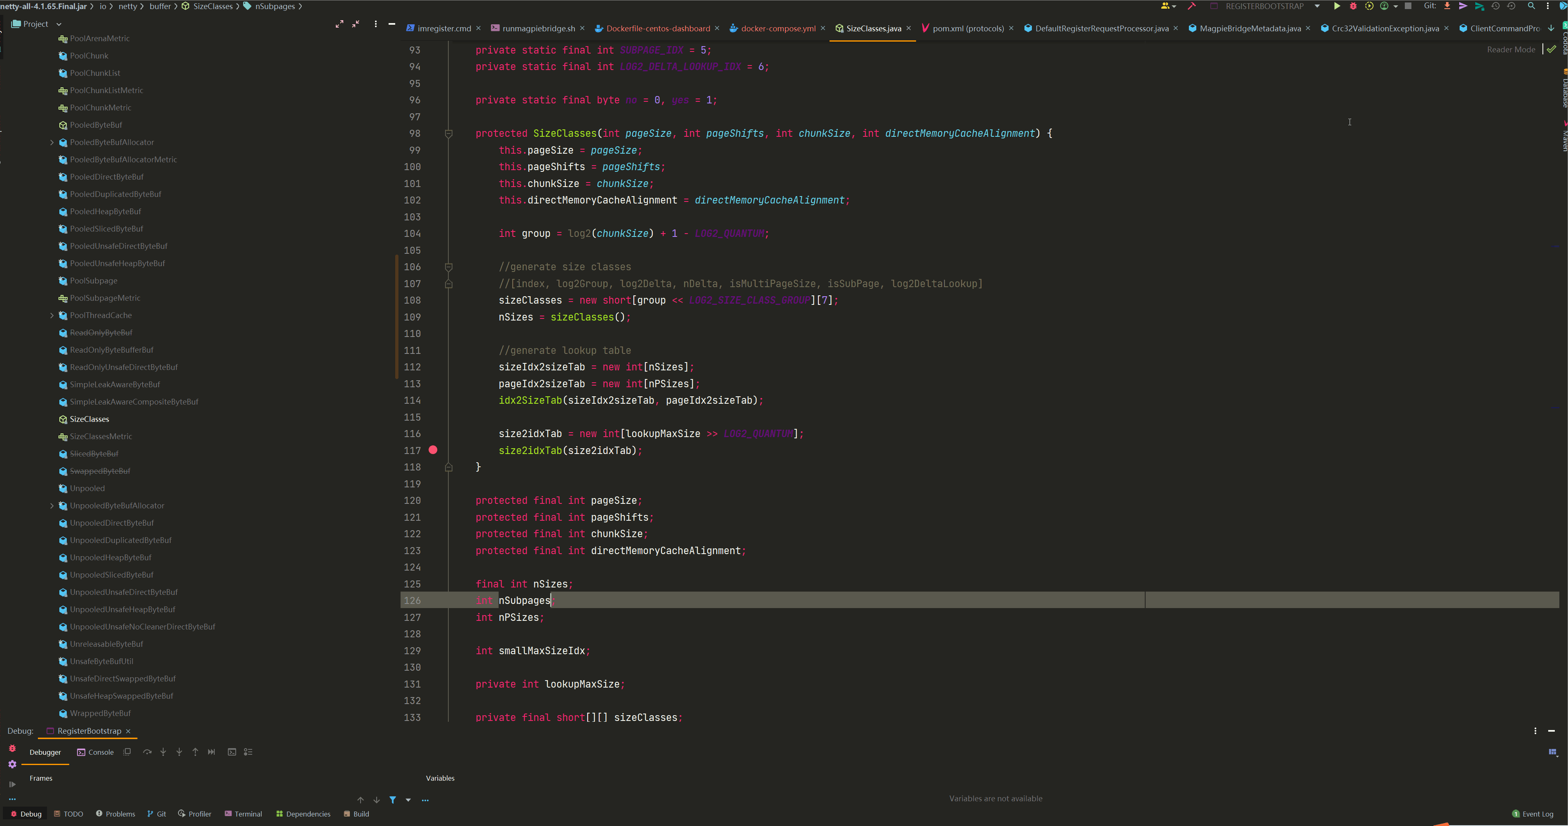Click the Run to Cursor debugger icon
This screenshot has width=1568, height=826.
(x=211, y=752)
